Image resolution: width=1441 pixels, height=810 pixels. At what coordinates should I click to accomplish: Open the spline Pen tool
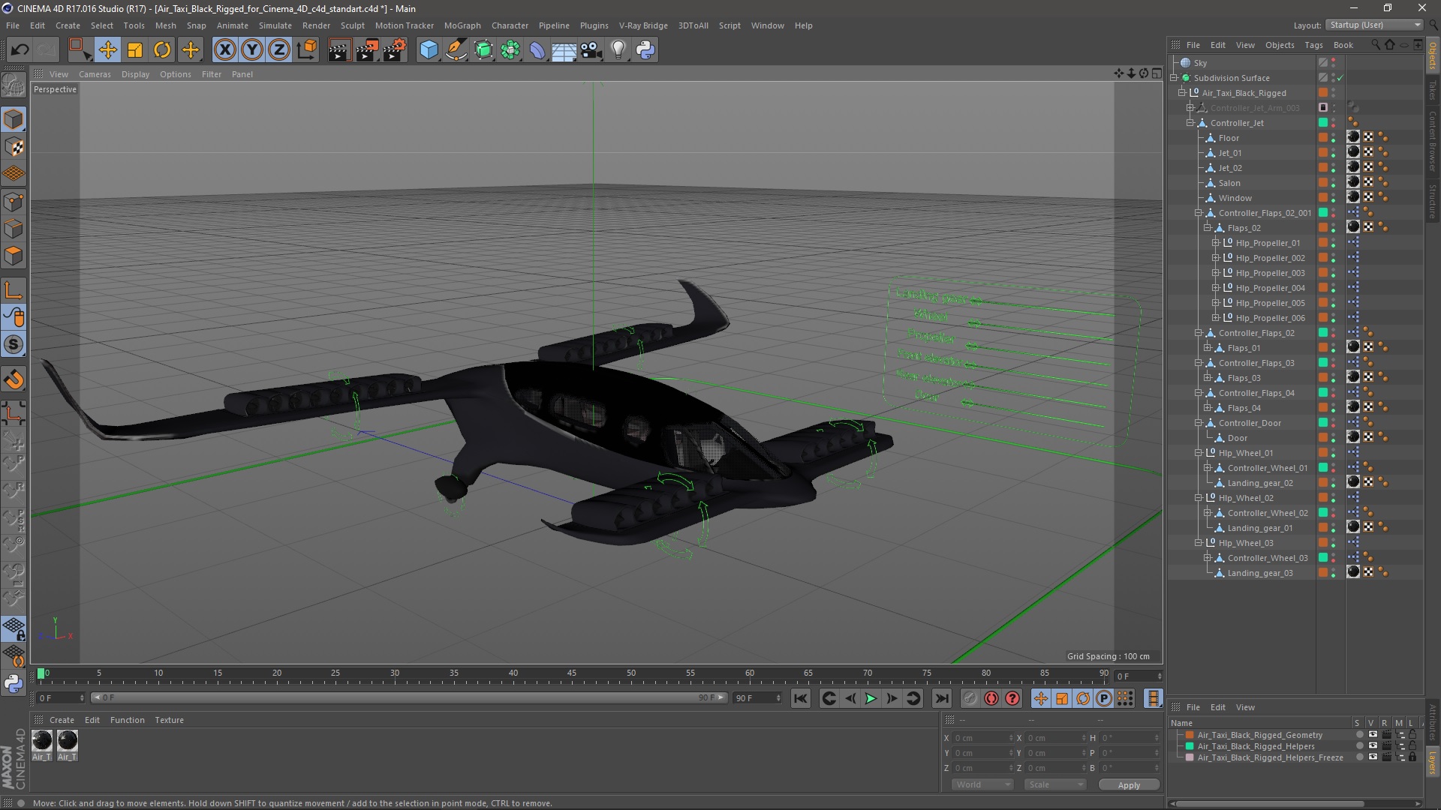click(456, 50)
